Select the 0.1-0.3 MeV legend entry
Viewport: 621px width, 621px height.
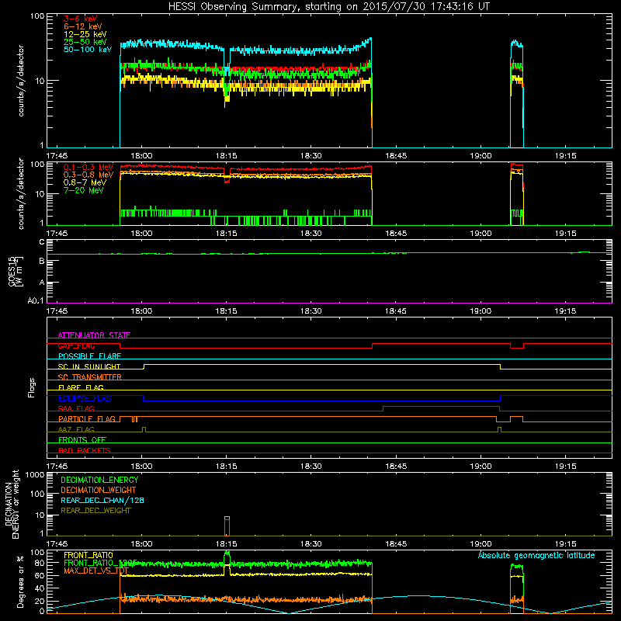tap(88, 167)
